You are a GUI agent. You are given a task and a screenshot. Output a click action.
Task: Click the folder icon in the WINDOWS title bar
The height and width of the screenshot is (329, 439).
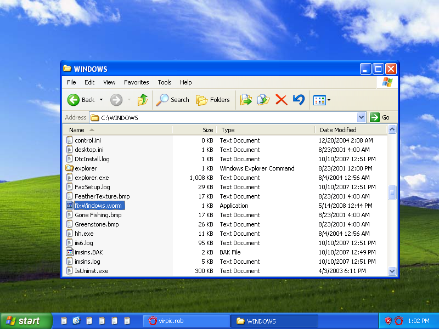tap(67, 69)
